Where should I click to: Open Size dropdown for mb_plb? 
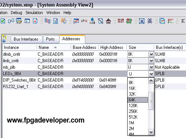(151, 67)
